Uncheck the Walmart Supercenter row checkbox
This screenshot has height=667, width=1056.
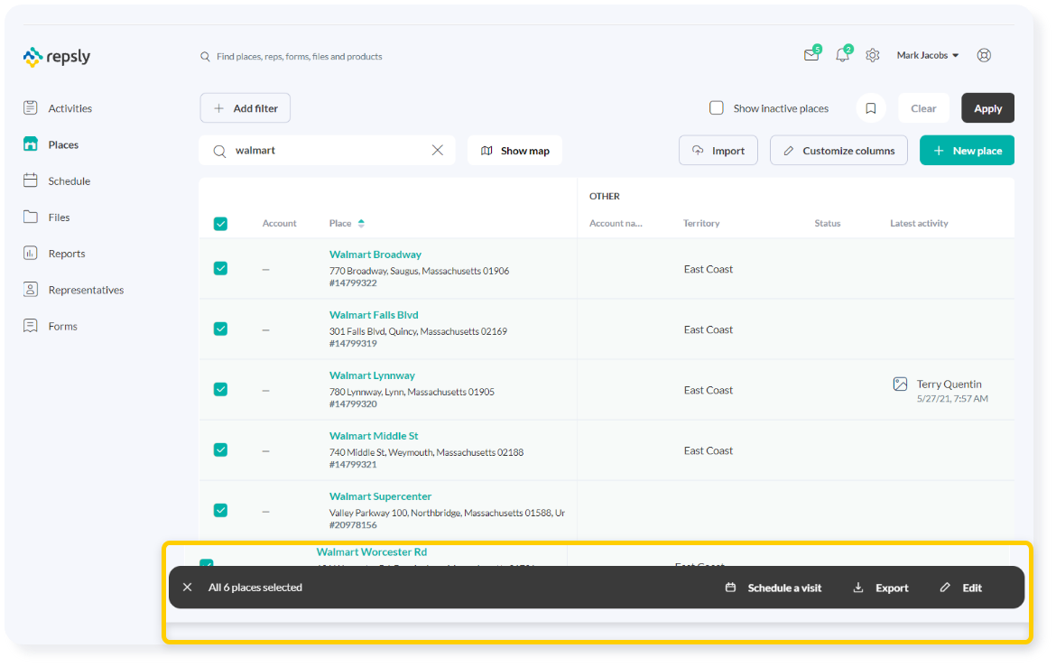220,510
